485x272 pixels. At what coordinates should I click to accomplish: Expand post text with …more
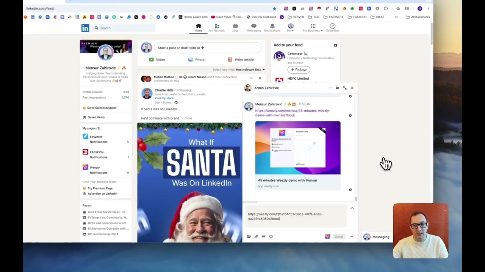187,118
